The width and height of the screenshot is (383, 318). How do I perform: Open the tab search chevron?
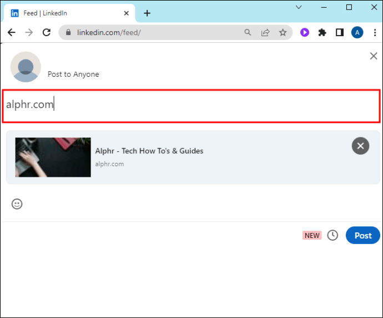click(299, 7)
